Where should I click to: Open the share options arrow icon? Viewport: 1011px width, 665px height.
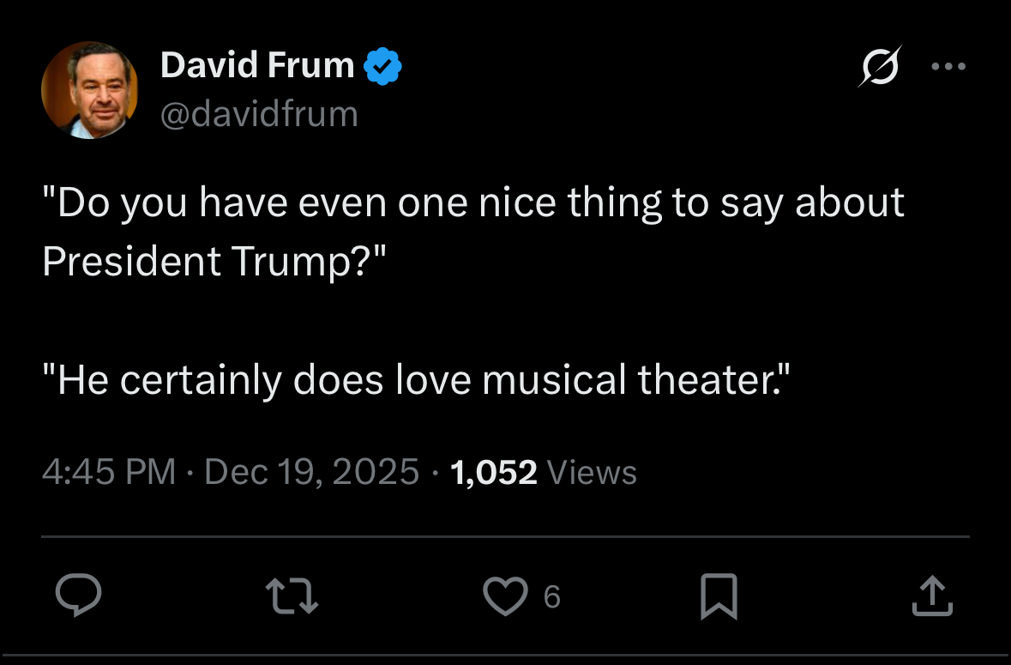click(x=932, y=596)
